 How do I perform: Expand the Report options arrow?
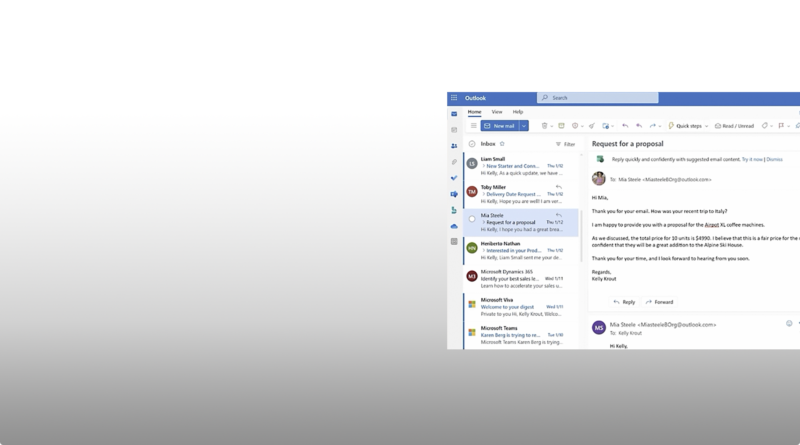582,126
